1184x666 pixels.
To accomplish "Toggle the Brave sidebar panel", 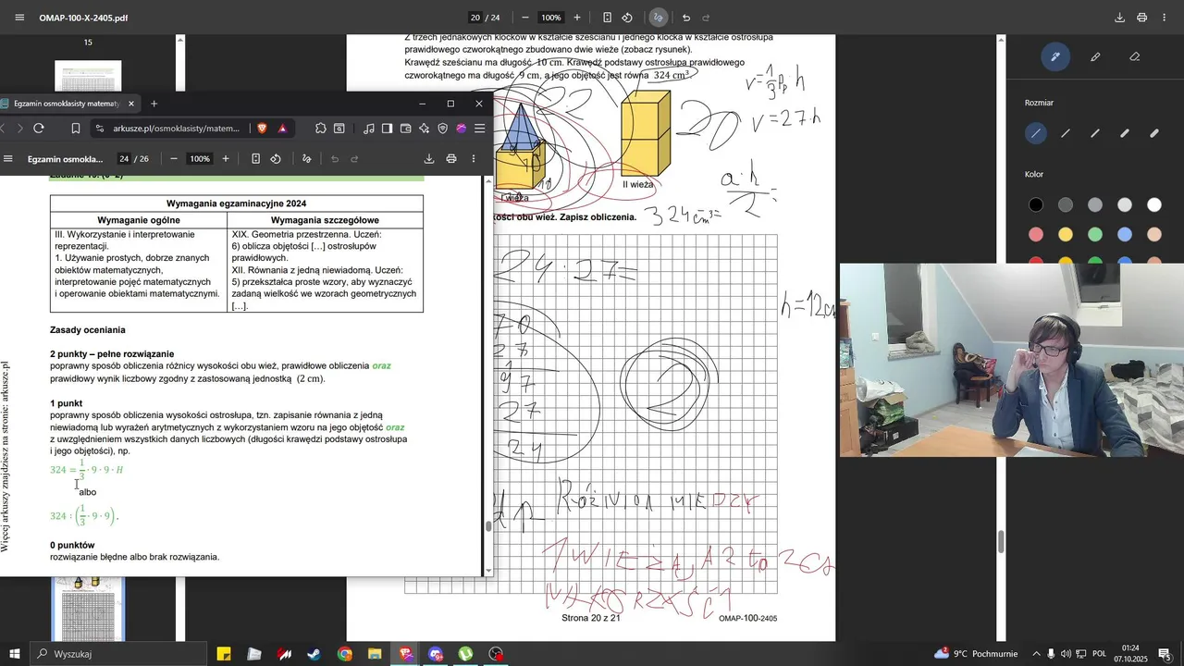I will tap(387, 129).
